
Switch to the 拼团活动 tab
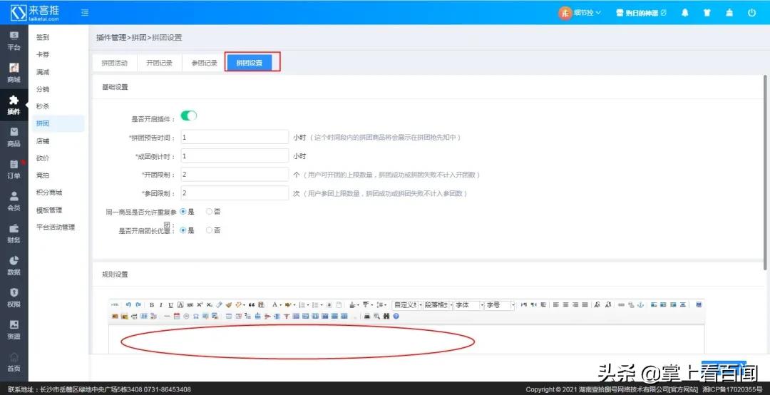coord(114,63)
